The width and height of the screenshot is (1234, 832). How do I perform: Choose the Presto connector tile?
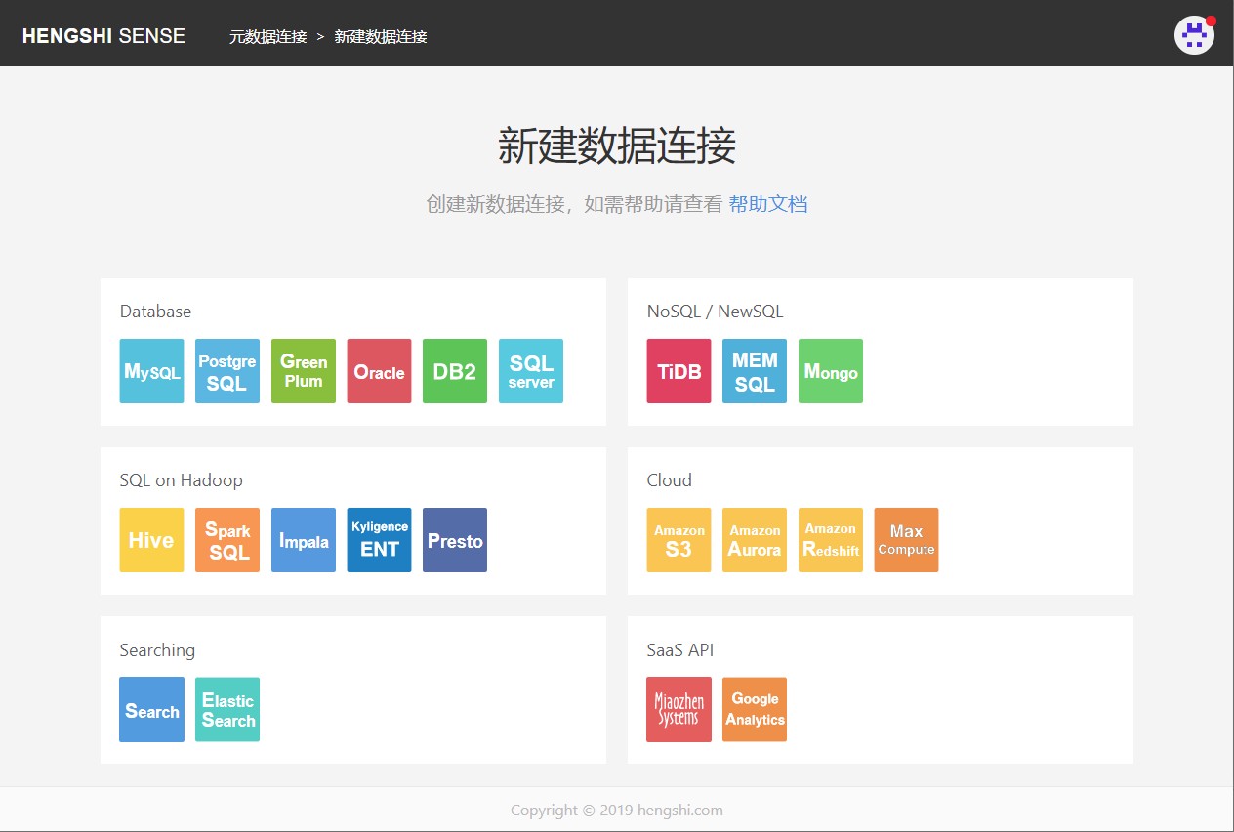455,540
